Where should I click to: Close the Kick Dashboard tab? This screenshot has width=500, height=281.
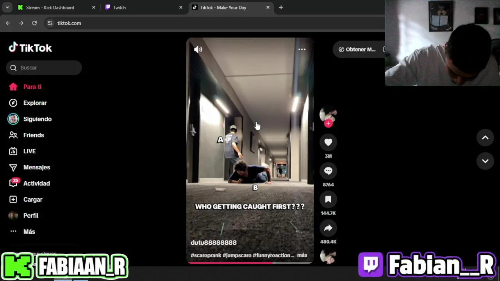[93, 7]
